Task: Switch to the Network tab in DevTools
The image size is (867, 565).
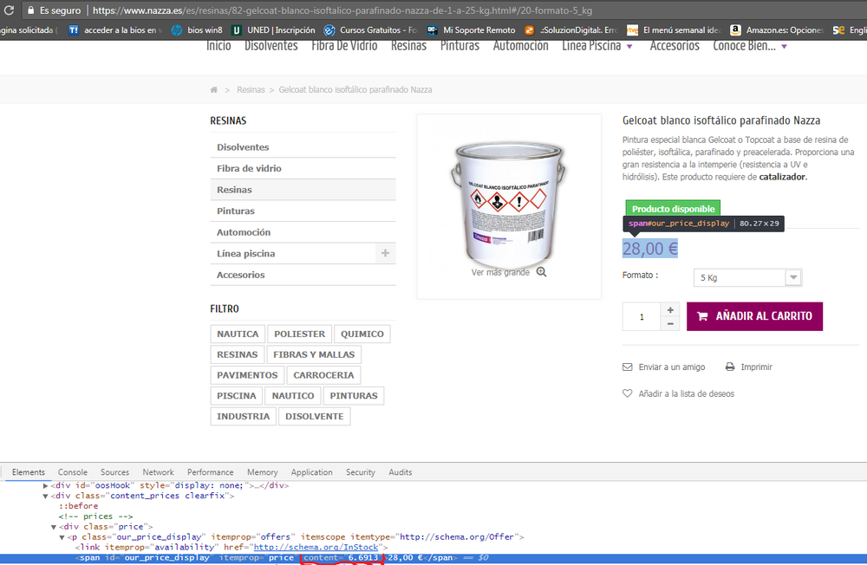Action: (x=158, y=472)
